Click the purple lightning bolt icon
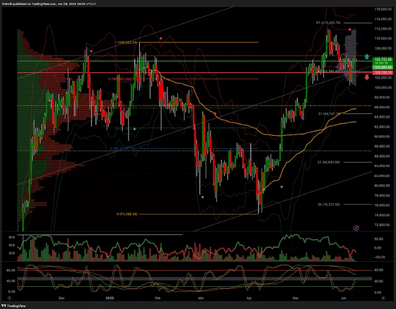396x309 pixels. point(356,227)
